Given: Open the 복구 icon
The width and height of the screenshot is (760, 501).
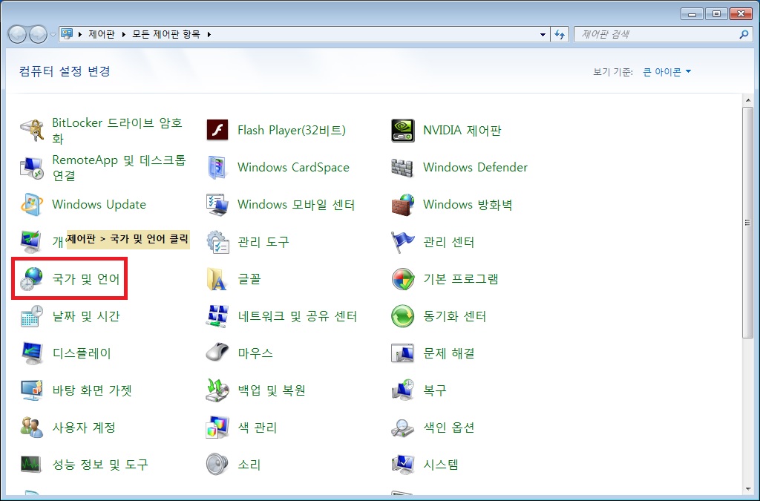Looking at the screenshot, I should point(403,390).
